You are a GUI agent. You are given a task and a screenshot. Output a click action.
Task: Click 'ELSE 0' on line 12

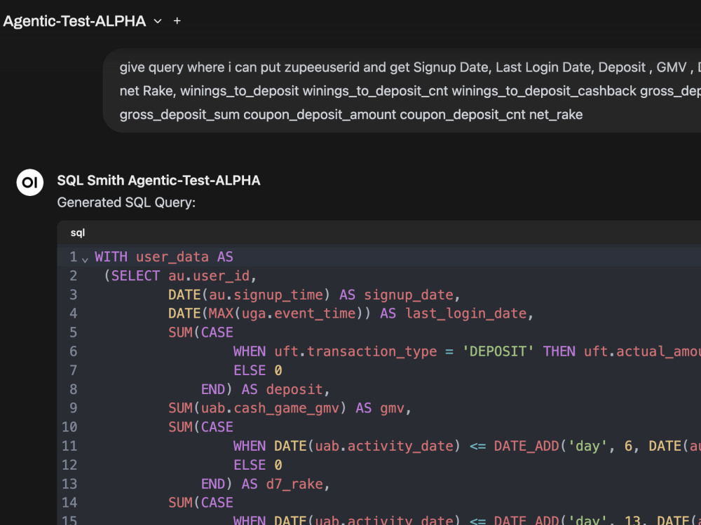click(x=257, y=465)
